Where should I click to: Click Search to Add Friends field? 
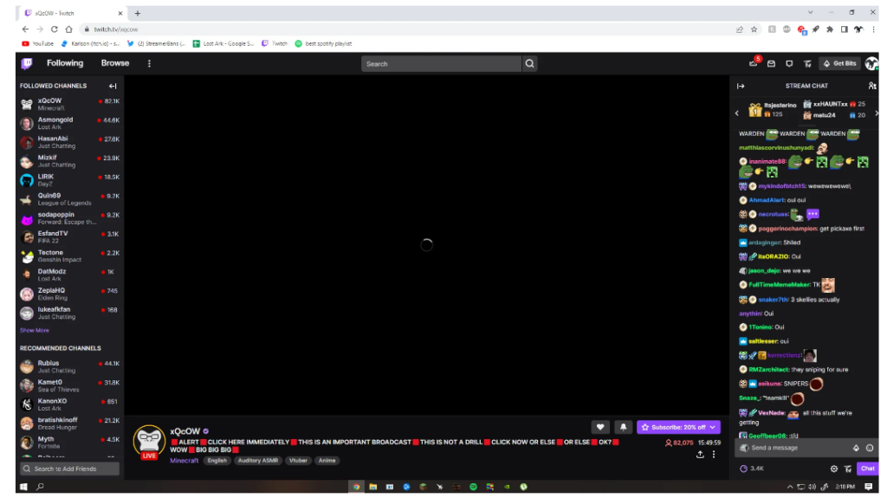pyautogui.click(x=69, y=469)
